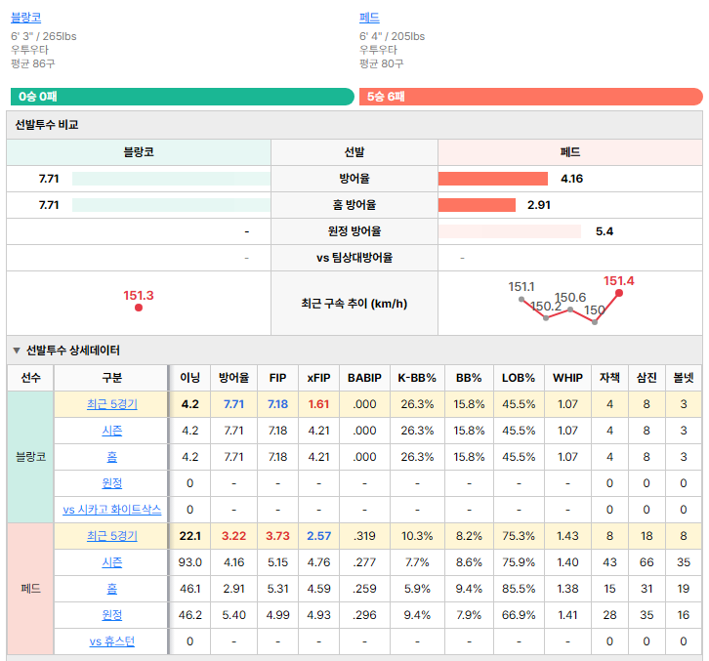Click 페드's 원정 방어율 5.4 bar
The width and height of the screenshot is (709, 661).
pos(510,231)
